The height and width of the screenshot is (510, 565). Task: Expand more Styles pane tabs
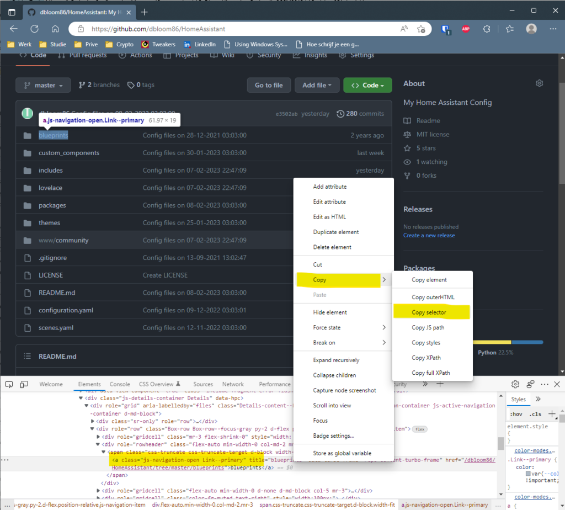[x=538, y=399]
